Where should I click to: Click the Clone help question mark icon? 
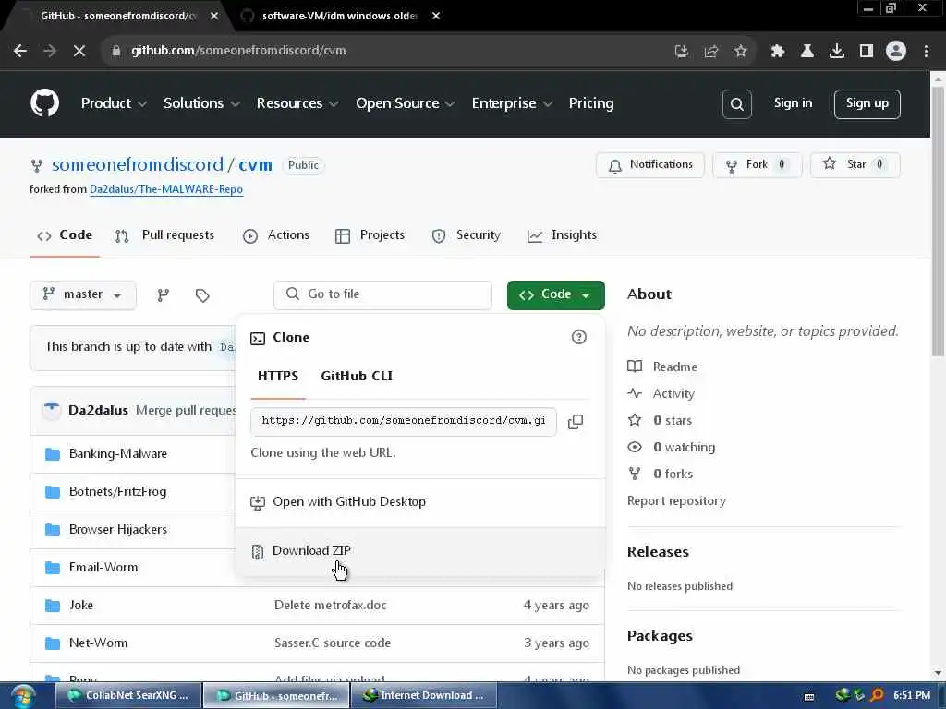578,337
